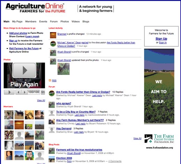This screenshot has width=181, height=164.
Task: Click avatar beside Election 2008 blog post
Action: pos(52,159)
